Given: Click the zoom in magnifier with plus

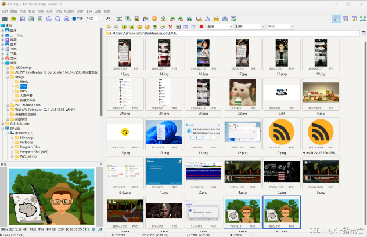Looking at the screenshot, I should click(x=49, y=19).
